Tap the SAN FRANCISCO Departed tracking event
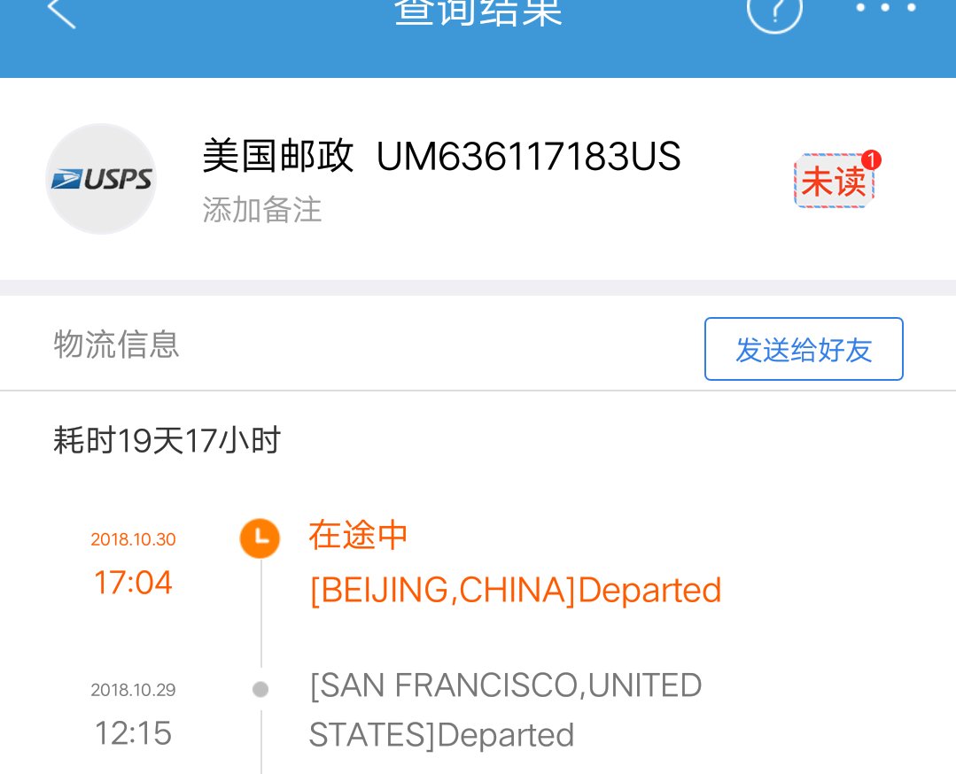This screenshot has width=956, height=774. pos(505,710)
